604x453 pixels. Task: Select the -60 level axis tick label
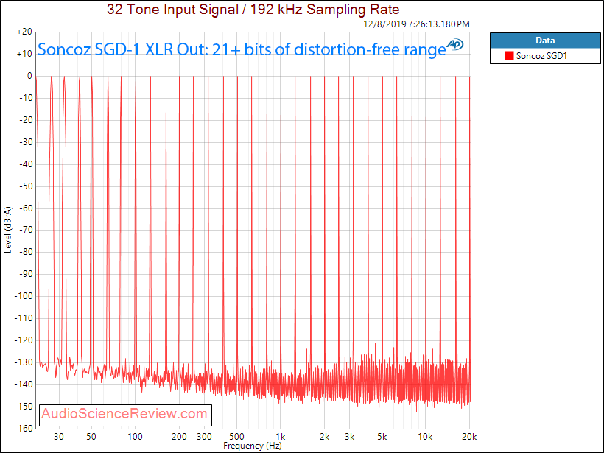26,208
